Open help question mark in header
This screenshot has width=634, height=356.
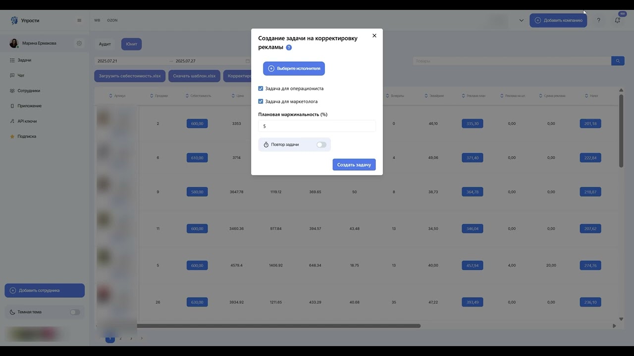[598, 20]
